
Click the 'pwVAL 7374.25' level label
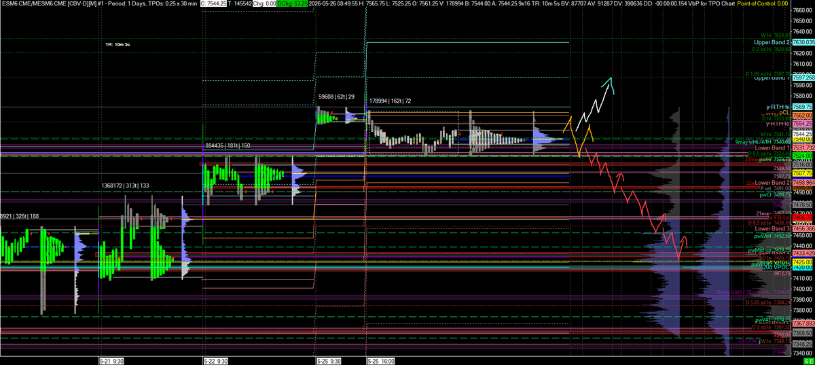coord(773,319)
